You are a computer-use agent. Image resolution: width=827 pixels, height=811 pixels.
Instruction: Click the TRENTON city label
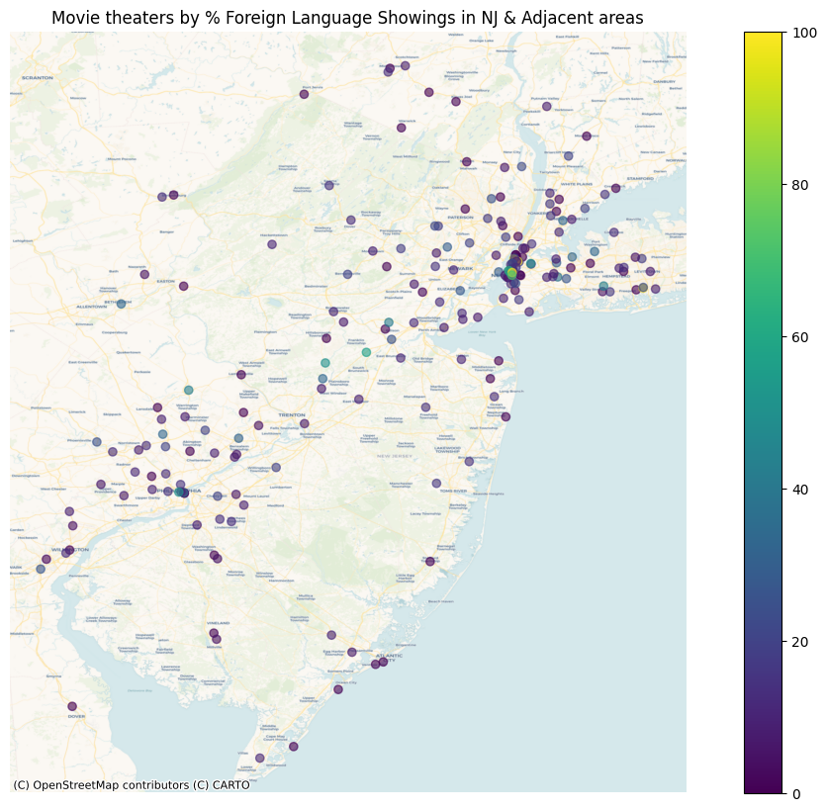tap(292, 415)
